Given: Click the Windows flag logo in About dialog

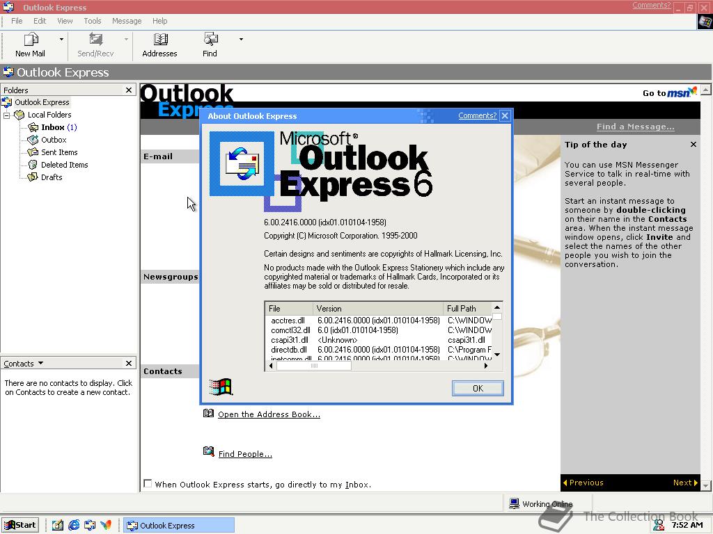Looking at the screenshot, I should point(221,387).
